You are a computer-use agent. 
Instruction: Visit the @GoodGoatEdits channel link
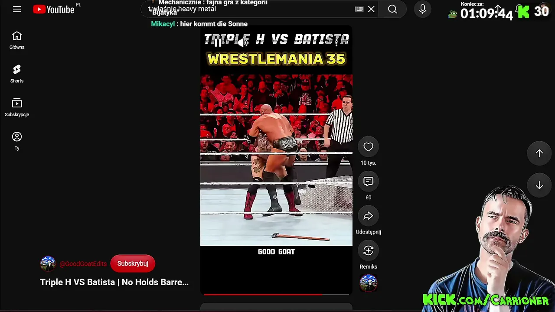83,264
